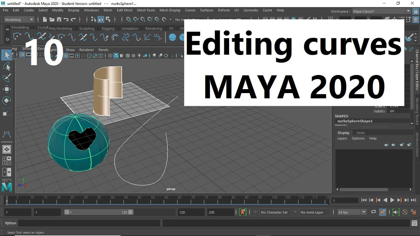Create new layer and assign selected
The width and height of the screenshot is (420, 236).
(409, 145)
